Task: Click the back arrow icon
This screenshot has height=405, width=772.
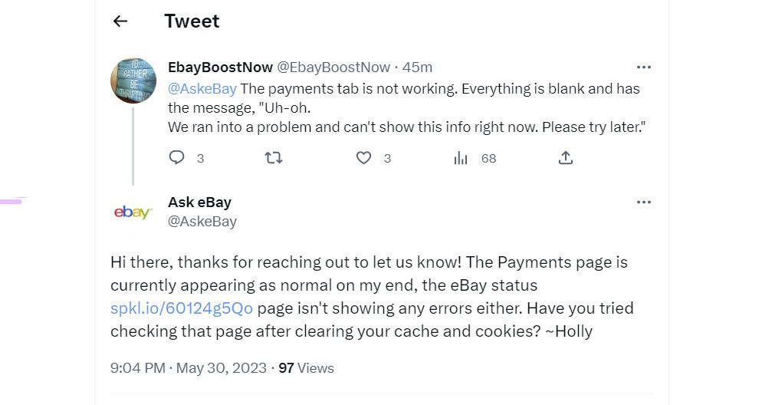Action: coord(120,21)
